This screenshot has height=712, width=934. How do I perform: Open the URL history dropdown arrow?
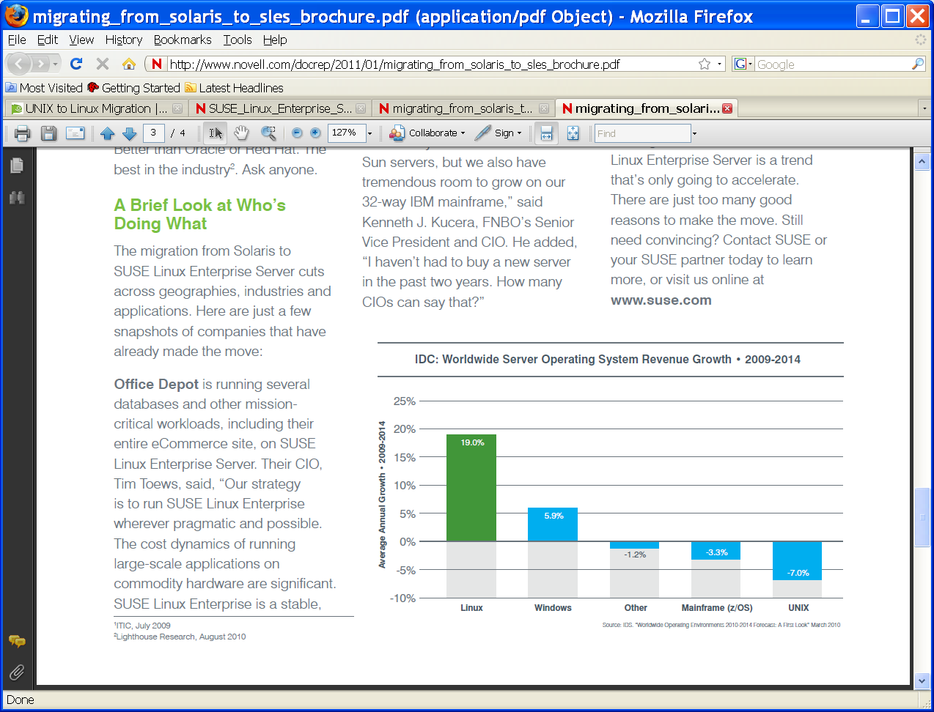point(719,64)
